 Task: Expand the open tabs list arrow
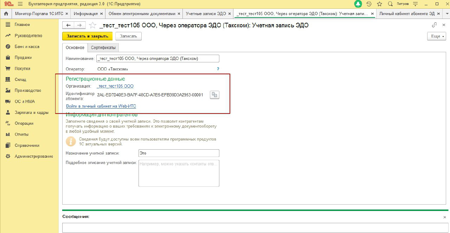coord(446,14)
